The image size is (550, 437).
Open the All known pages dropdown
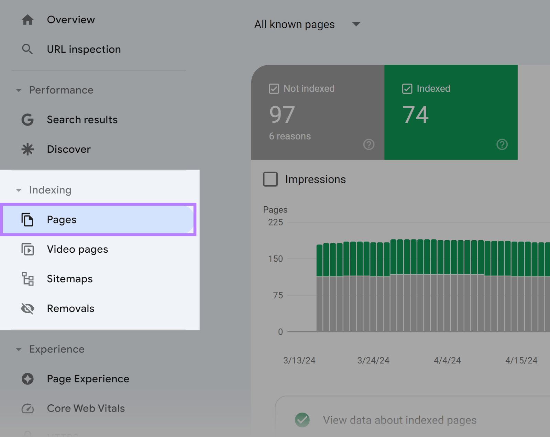coord(307,24)
